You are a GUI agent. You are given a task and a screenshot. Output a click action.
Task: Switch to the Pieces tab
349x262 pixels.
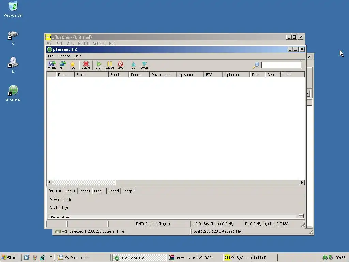[85, 191]
